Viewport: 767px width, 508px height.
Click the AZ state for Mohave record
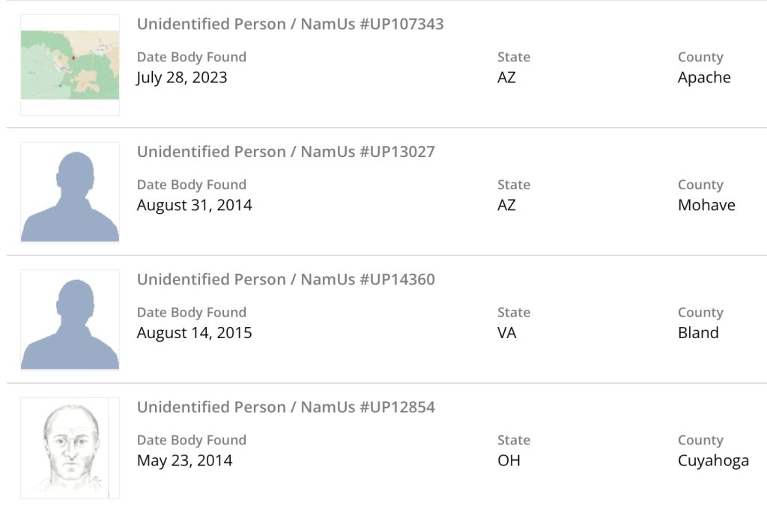(507, 205)
